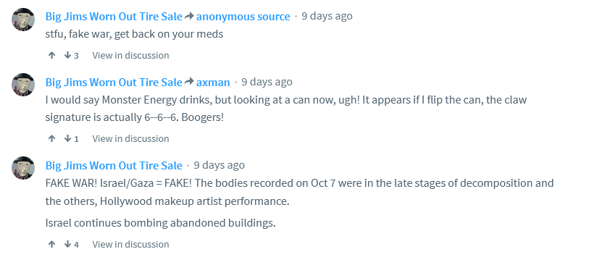The width and height of the screenshot is (610, 265).
Task: Downvote the 'stfu, fake war' comment
Action: 67,55
